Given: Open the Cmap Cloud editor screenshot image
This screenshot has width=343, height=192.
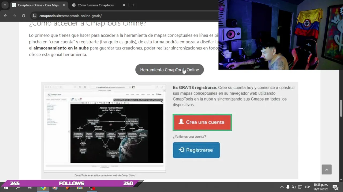Looking at the screenshot, I should [105, 129].
